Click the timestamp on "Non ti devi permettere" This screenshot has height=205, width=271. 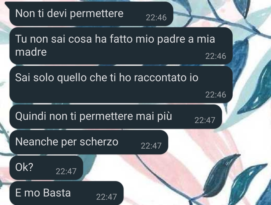(x=156, y=18)
